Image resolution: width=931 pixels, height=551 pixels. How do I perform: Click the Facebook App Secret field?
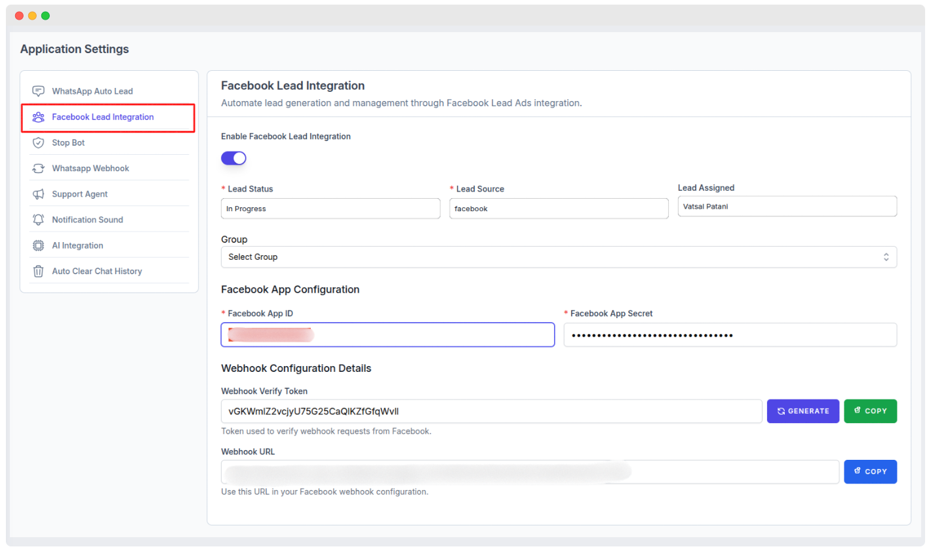pyautogui.click(x=730, y=335)
